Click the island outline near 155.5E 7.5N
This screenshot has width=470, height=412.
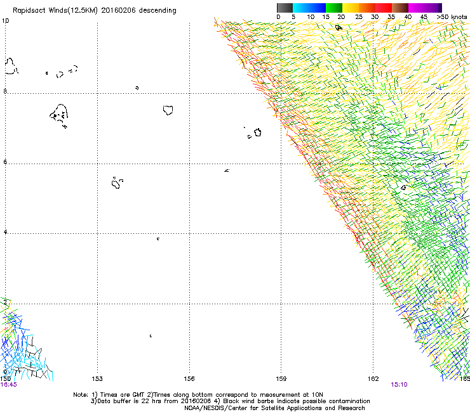pos(168,110)
